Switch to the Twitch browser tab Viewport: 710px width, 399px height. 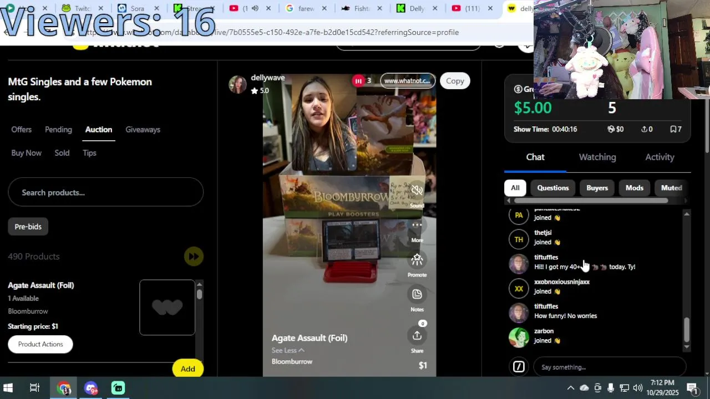pyautogui.click(x=82, y=8)
